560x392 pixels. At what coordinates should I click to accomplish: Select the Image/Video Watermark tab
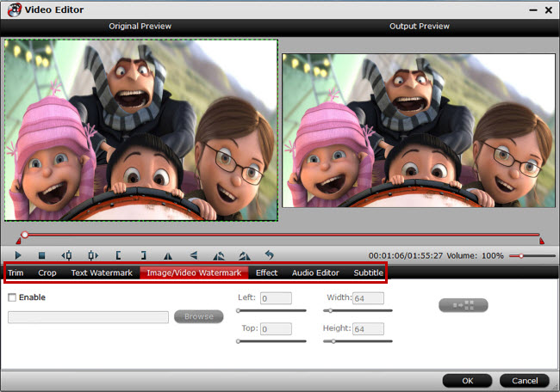pos(194,273)
